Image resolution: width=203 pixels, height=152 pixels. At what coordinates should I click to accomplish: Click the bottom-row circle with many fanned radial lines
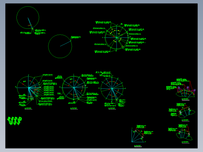pos(28,88)
